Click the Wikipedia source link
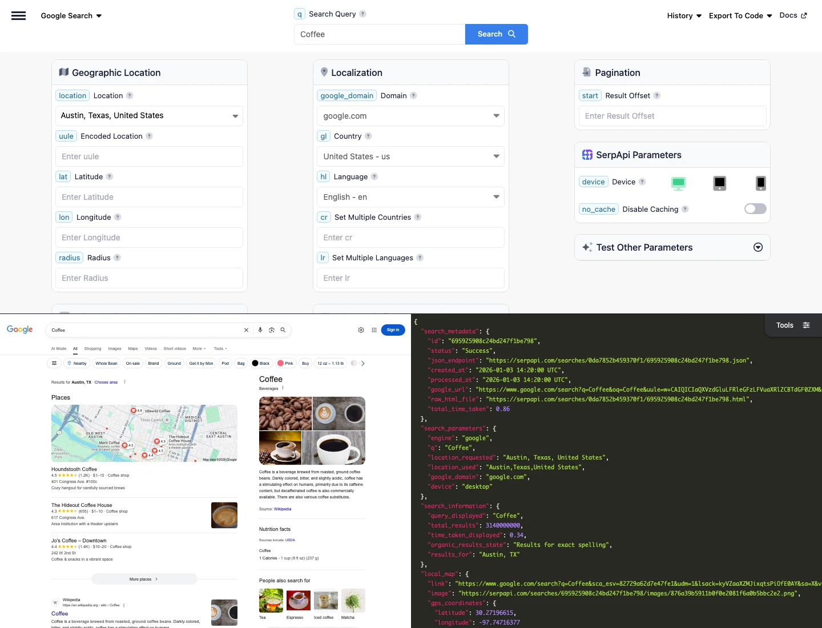This screenshot has height=628, width=822. coord(283,509)
